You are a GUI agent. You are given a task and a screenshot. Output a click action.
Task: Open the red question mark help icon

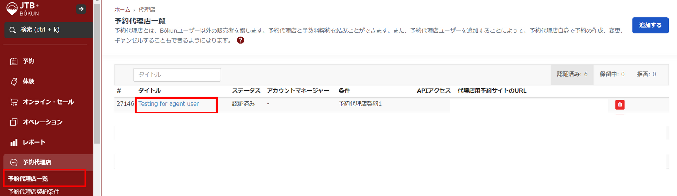tap(240, 40)
